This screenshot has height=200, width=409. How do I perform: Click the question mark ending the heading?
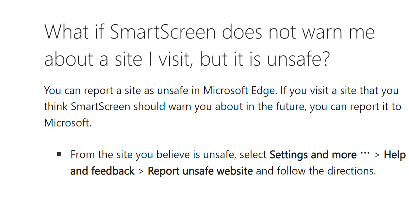(324, 59)
